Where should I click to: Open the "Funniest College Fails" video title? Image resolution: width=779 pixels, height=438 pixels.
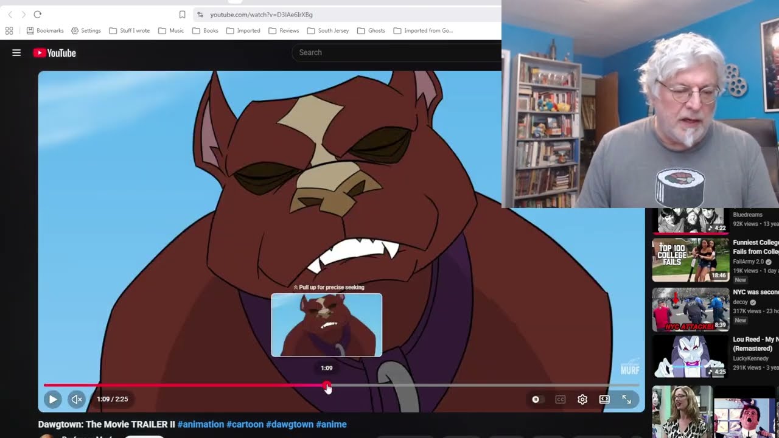click(x=756, y=247)
